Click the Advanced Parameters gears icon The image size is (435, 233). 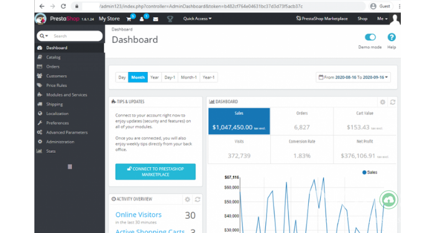point(40,132)
